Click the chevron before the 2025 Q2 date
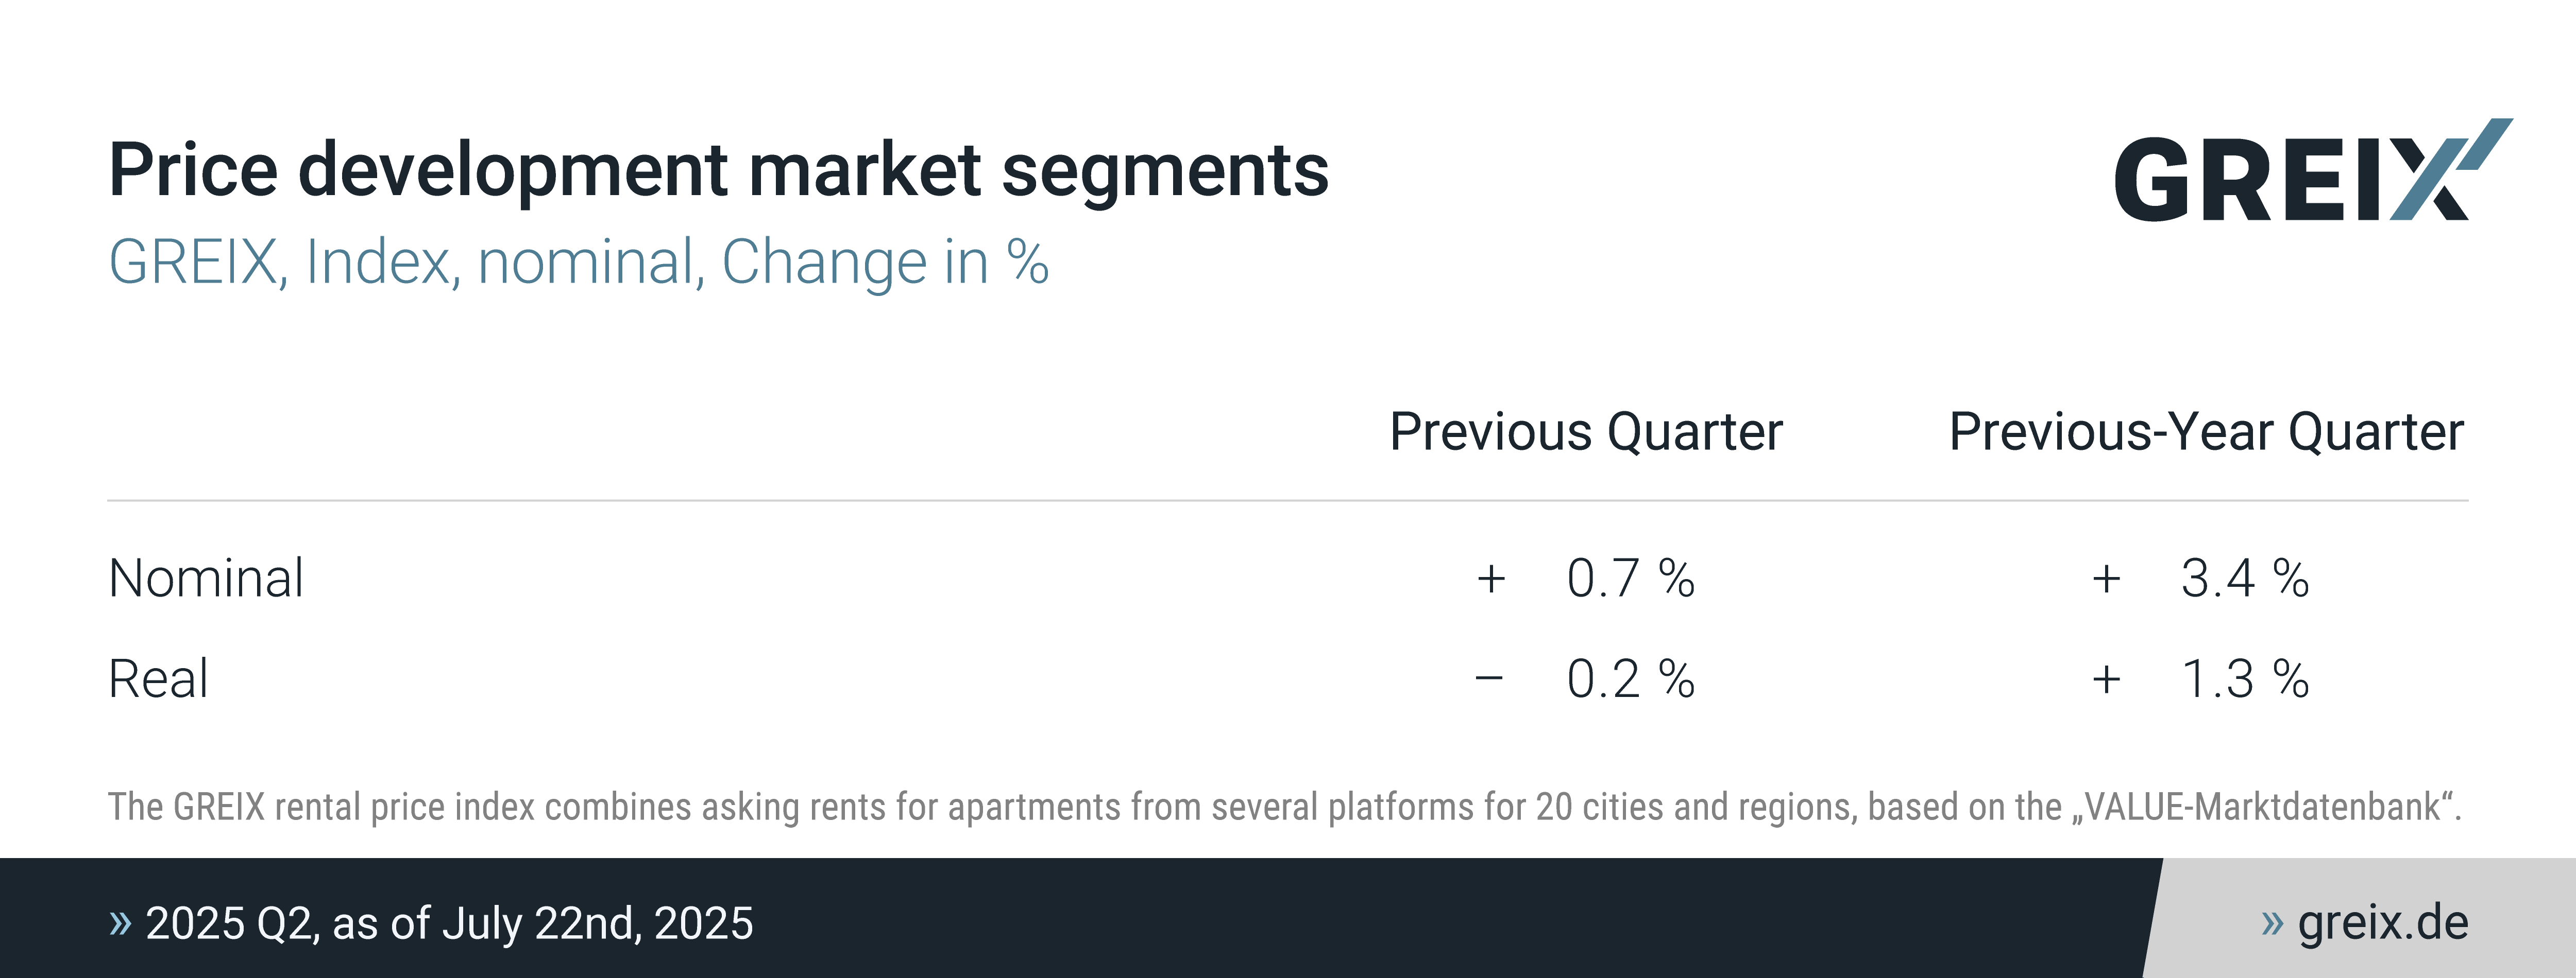Image resolution: width=2576 pixels, height=978 pixels. tap(120, 923)
